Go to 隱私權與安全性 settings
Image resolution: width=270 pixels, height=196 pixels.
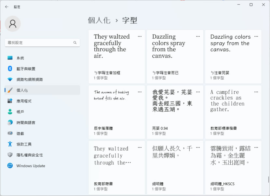pos(30,155)
